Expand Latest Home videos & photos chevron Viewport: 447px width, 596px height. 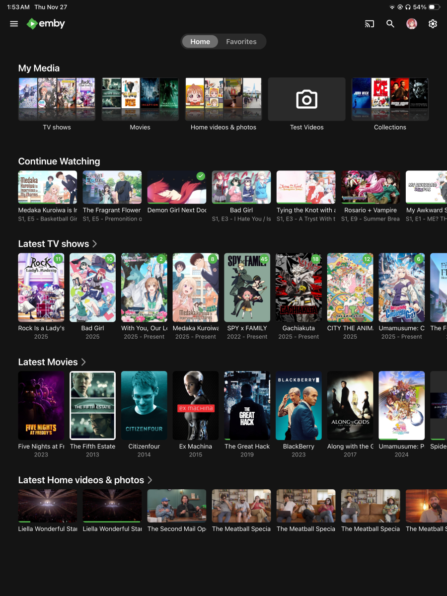pos(149,480)
